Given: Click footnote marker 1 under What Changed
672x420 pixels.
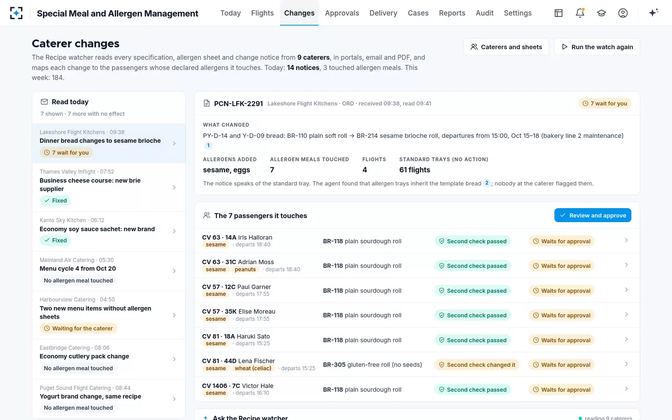Looking at the screenshot, I should click(x=208, y=146).
